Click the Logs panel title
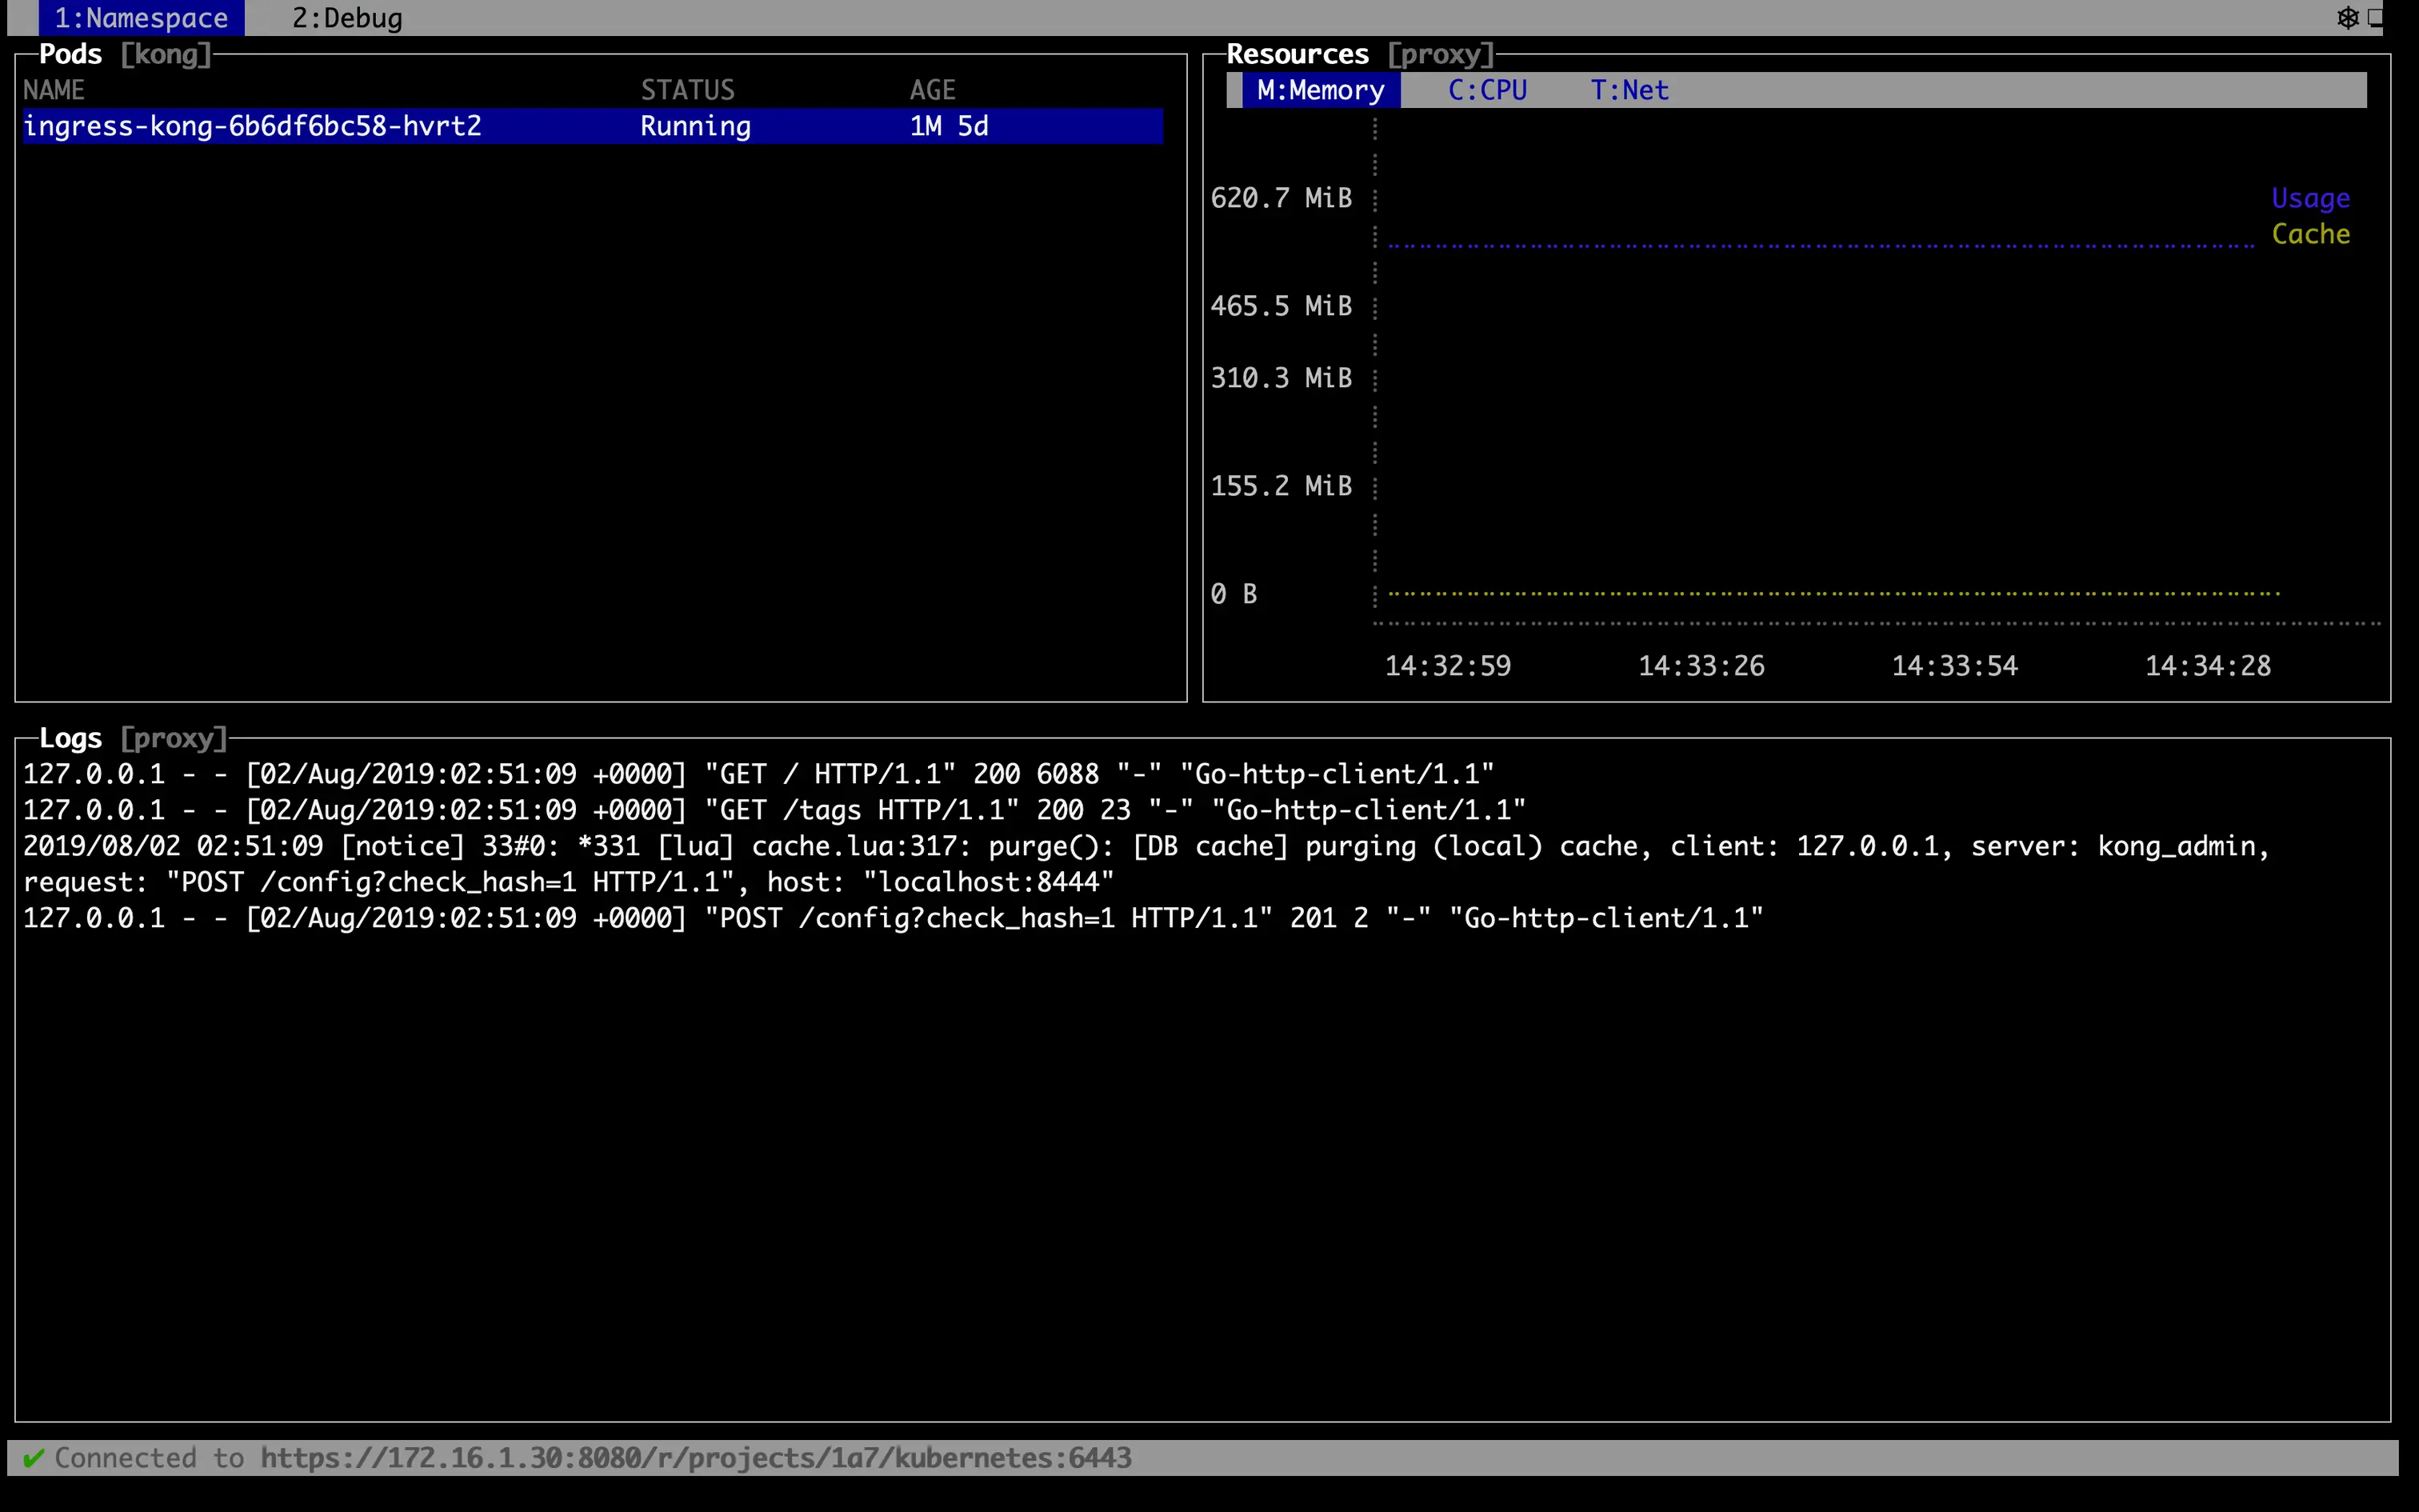2419x1512 pixels. coord(70,738)
